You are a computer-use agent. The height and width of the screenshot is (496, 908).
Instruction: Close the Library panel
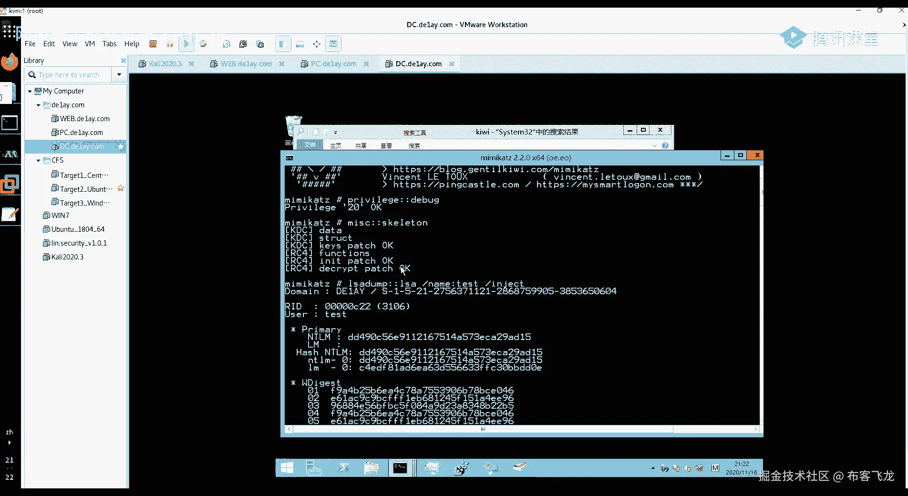[x=124, y=61]
